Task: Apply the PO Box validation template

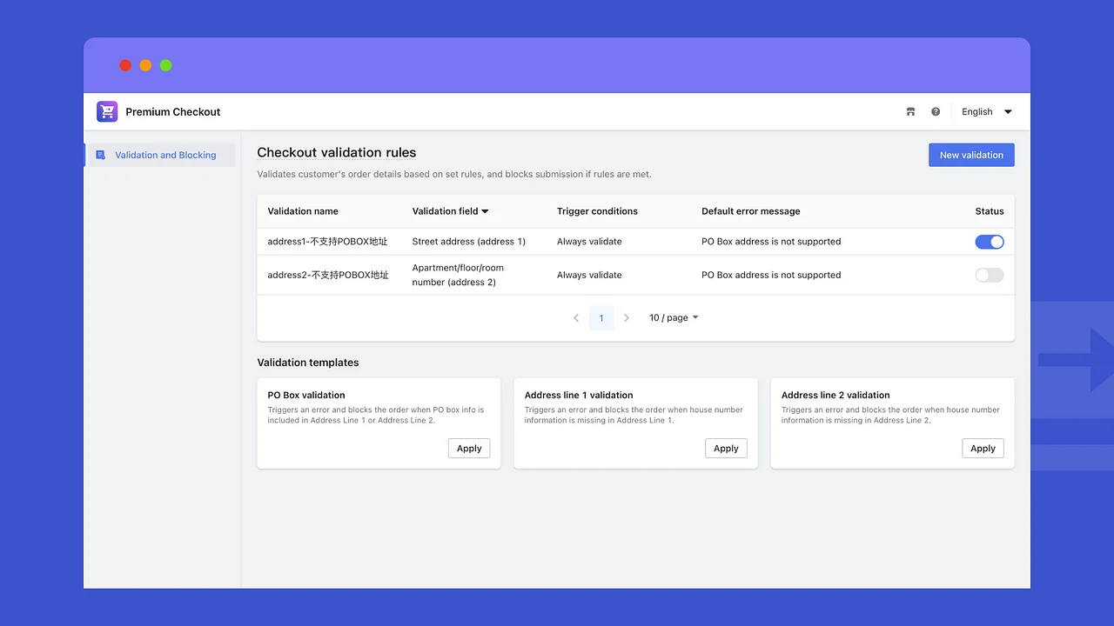Action: pos(469,448)
